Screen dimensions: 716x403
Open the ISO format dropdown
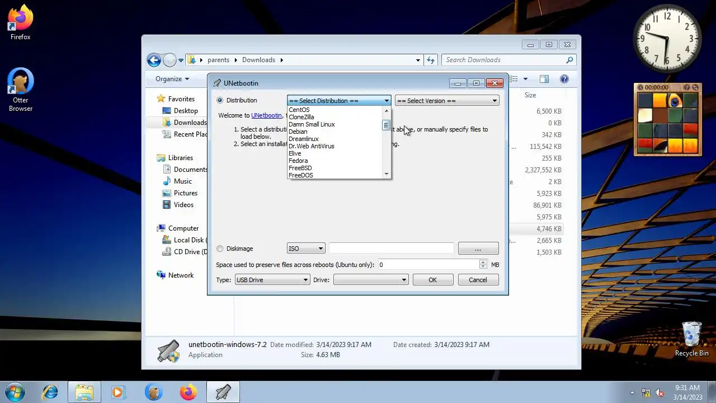coord(305,249)
